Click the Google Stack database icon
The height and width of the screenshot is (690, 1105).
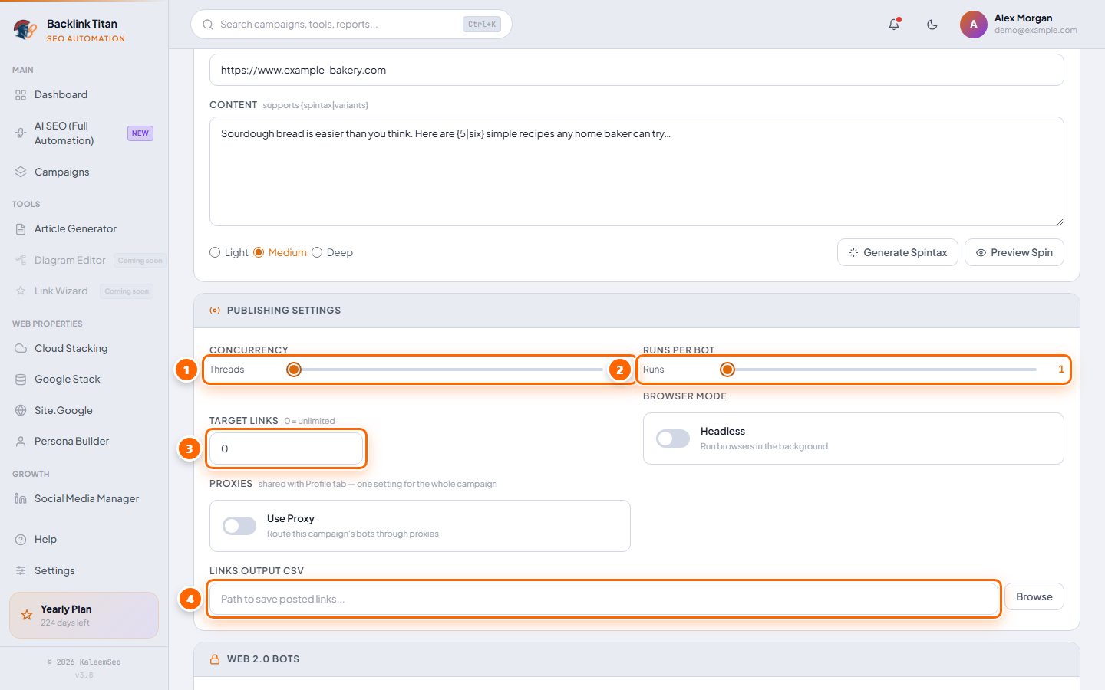21,379
